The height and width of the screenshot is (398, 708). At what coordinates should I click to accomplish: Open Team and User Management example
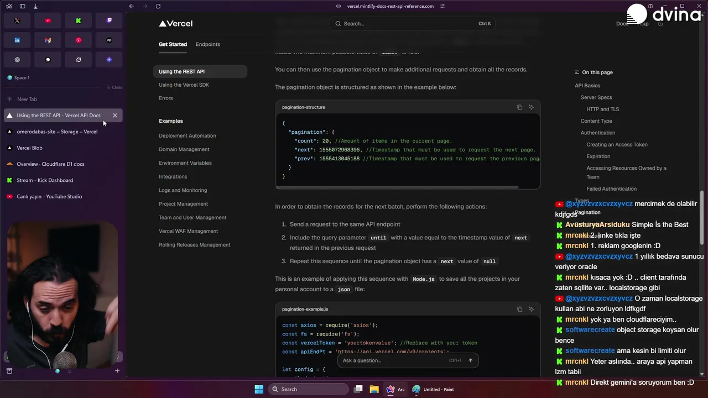[192, 218]
